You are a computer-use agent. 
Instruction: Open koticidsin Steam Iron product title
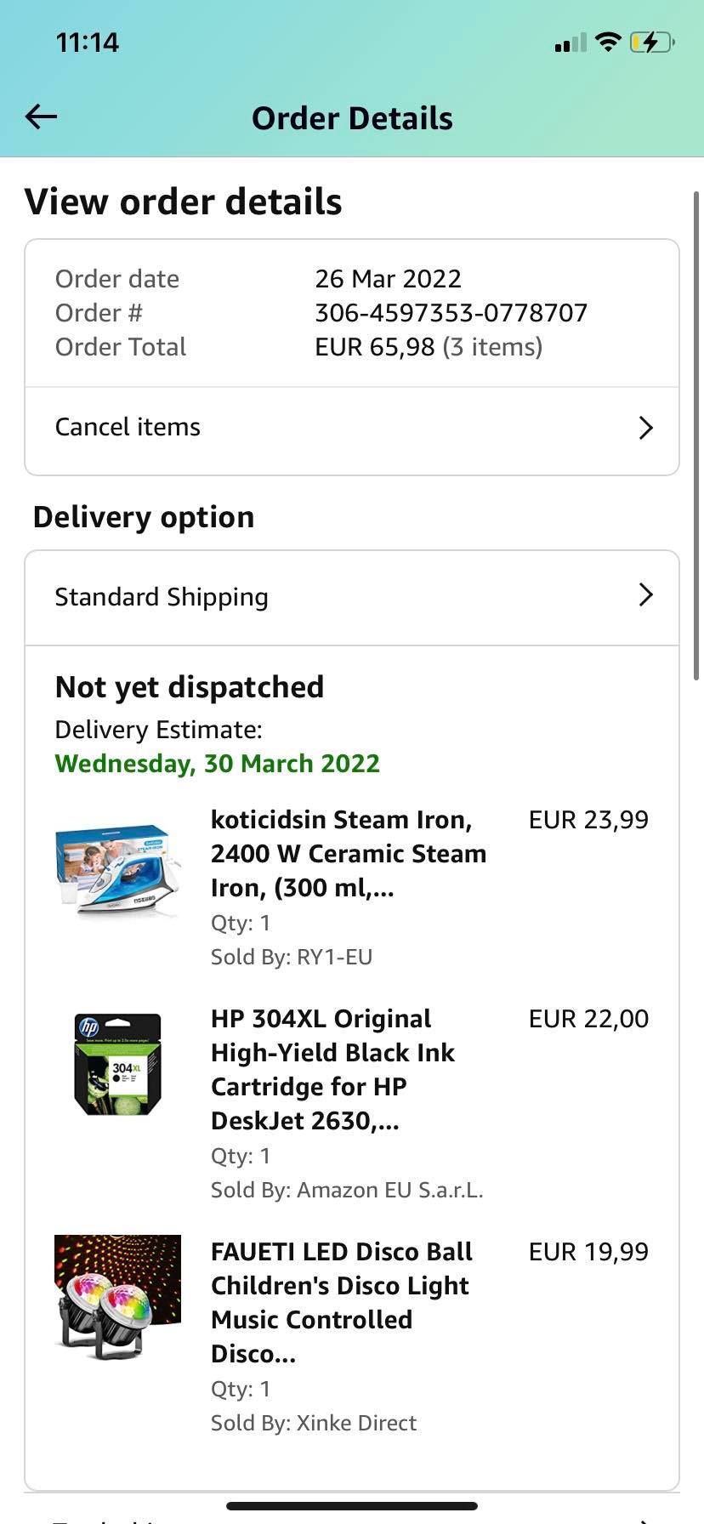349,853
